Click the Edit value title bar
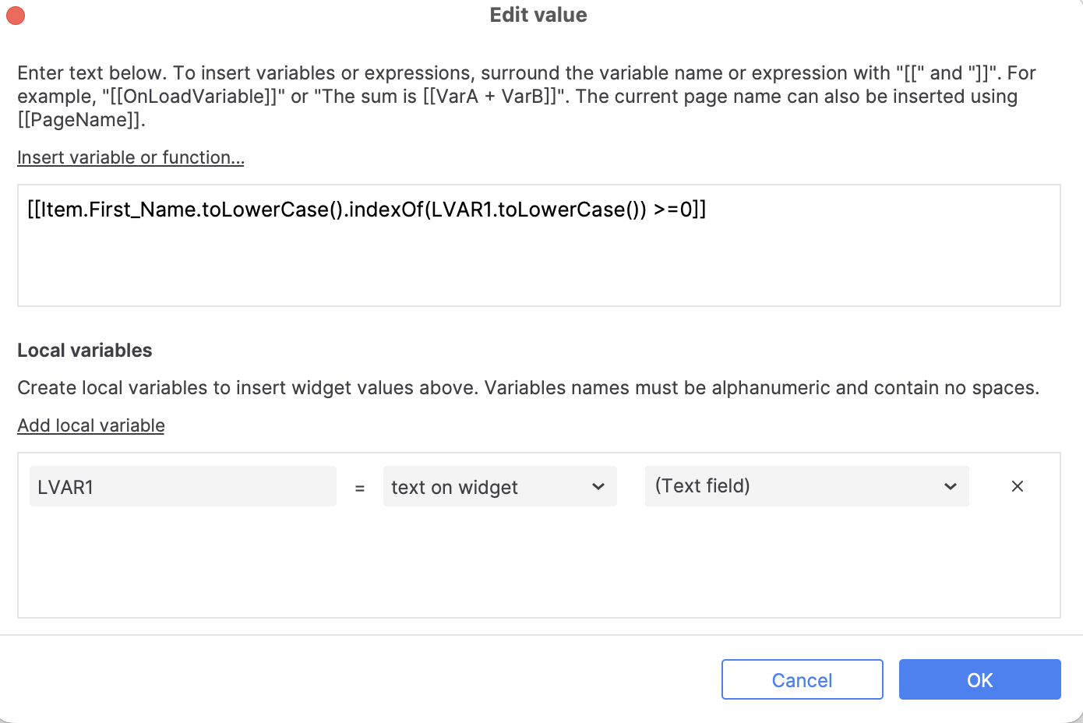 point(538,15)
